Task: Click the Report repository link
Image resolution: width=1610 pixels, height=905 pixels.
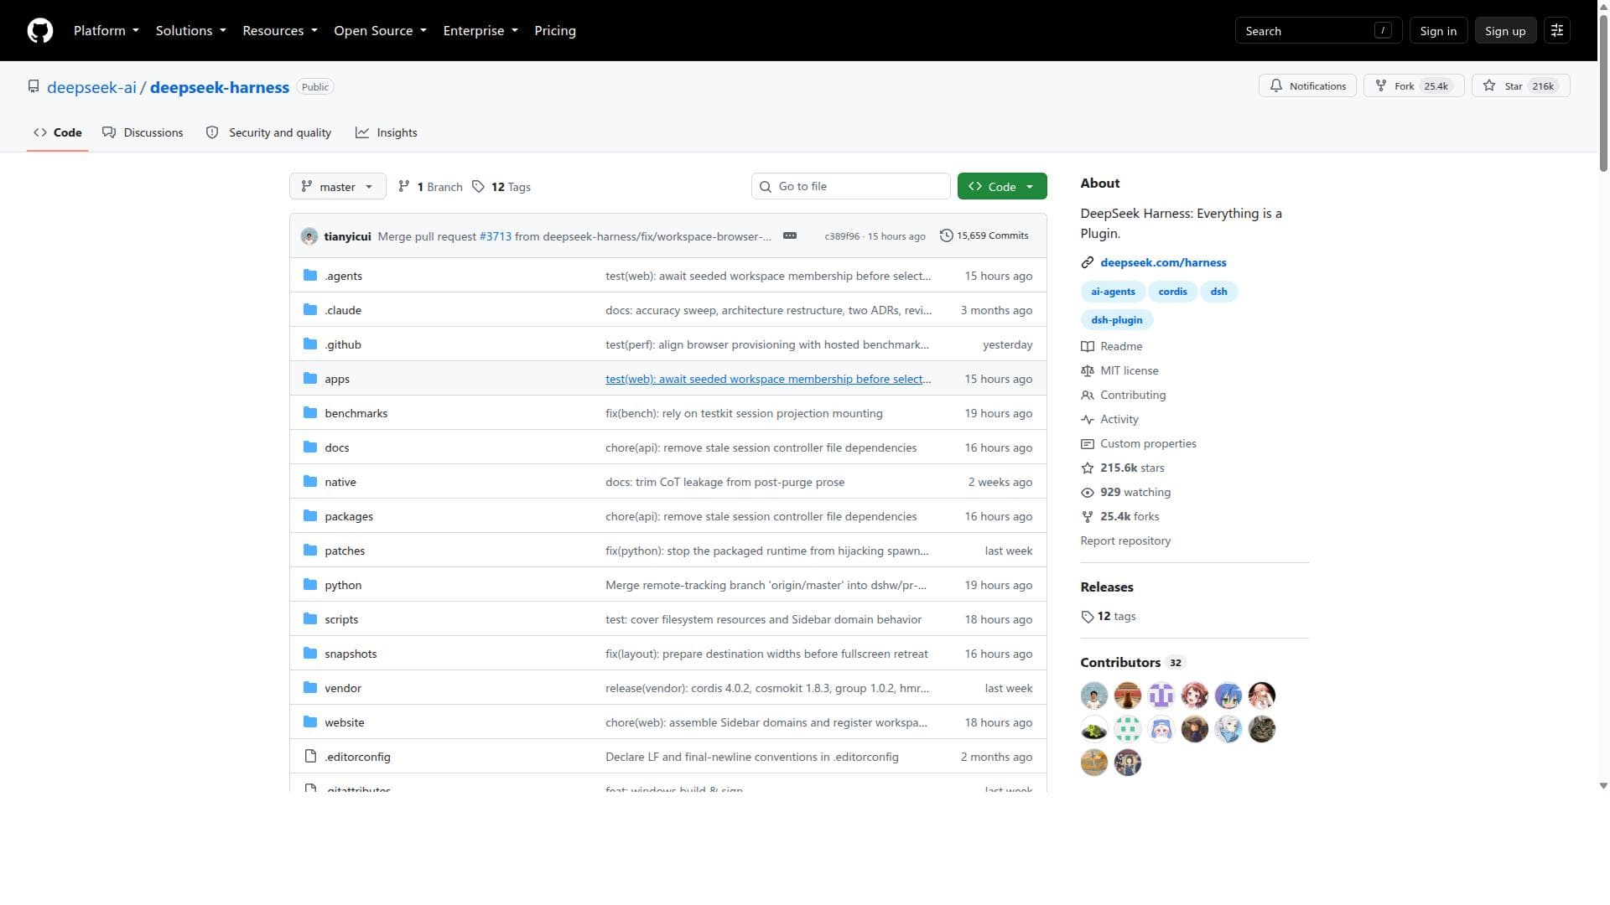Action: point(1125,541)
